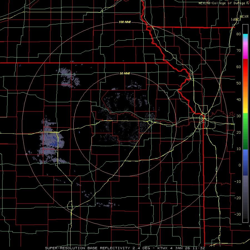
Task: Click the 70 value on the dBZ scale
Action: click(239, 51)
